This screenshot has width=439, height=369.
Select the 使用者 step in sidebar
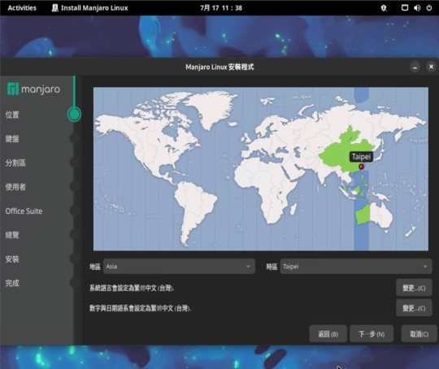pyautogui.click(x=15, y=187)
